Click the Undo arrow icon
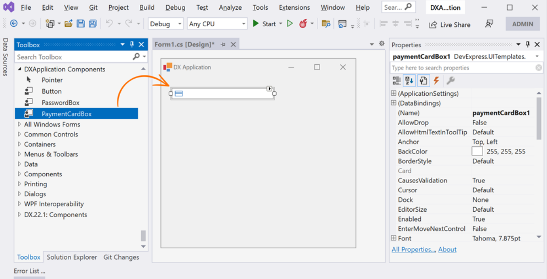Image resolution: width=547 pixels, height=279 pixels. [109, 24]
